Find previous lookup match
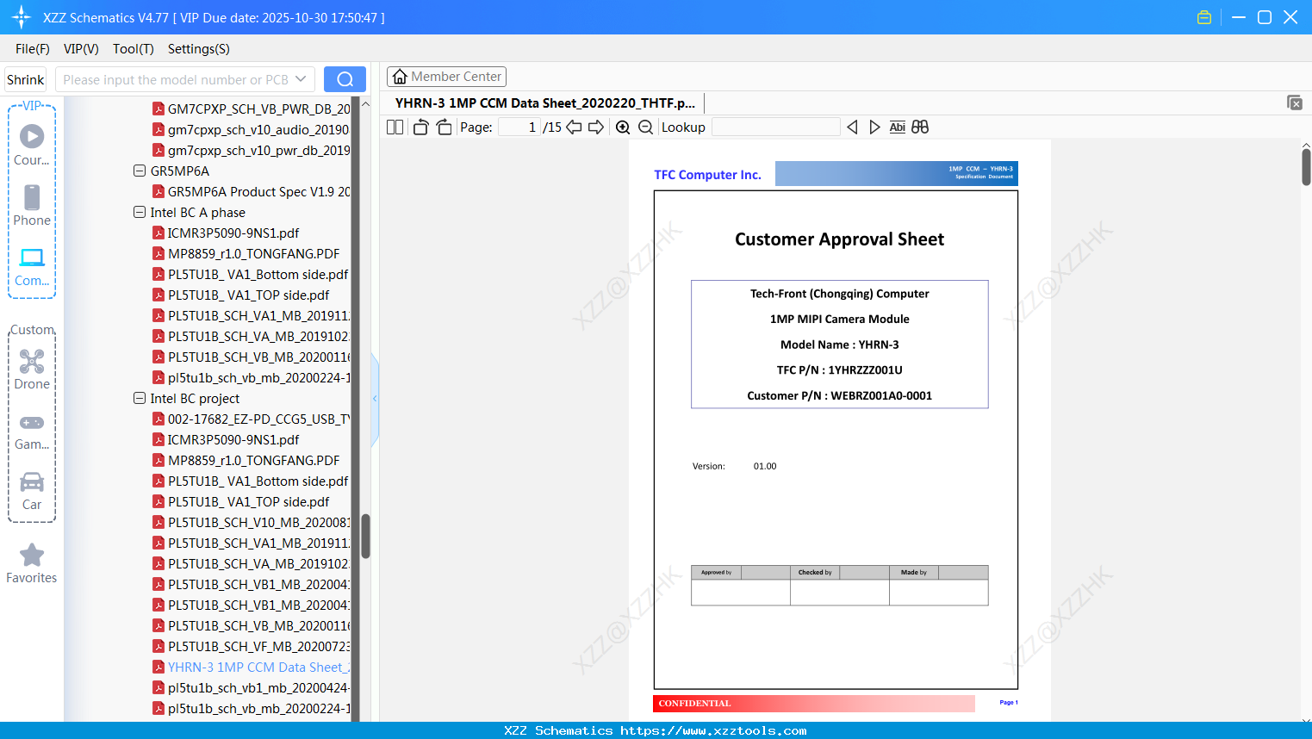This screenshot has height=739, width=1312. pyautogui.click(x=852, y=127)
